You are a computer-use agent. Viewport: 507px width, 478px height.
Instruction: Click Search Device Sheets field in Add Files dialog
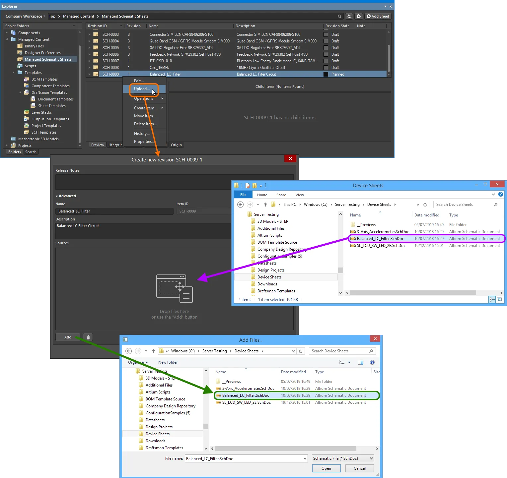(342, 351)
